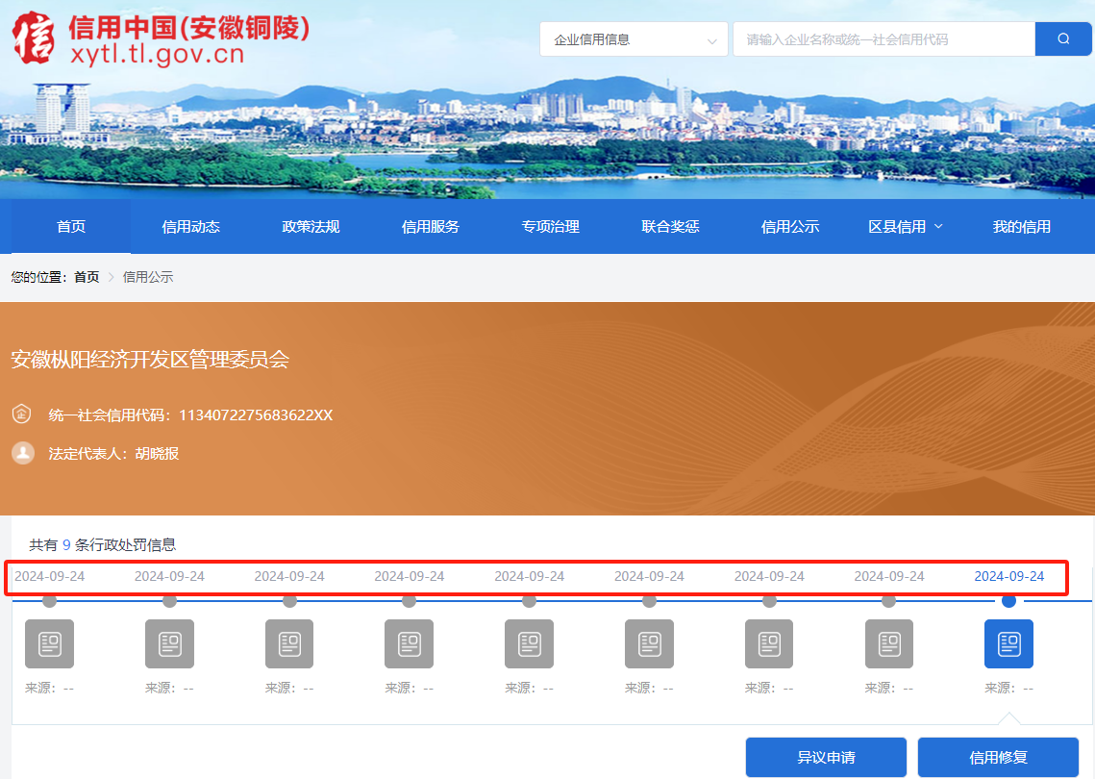Go to the 信用动态 navigation tab
This screenshot has width=1095, height=779.
point(190,227)
